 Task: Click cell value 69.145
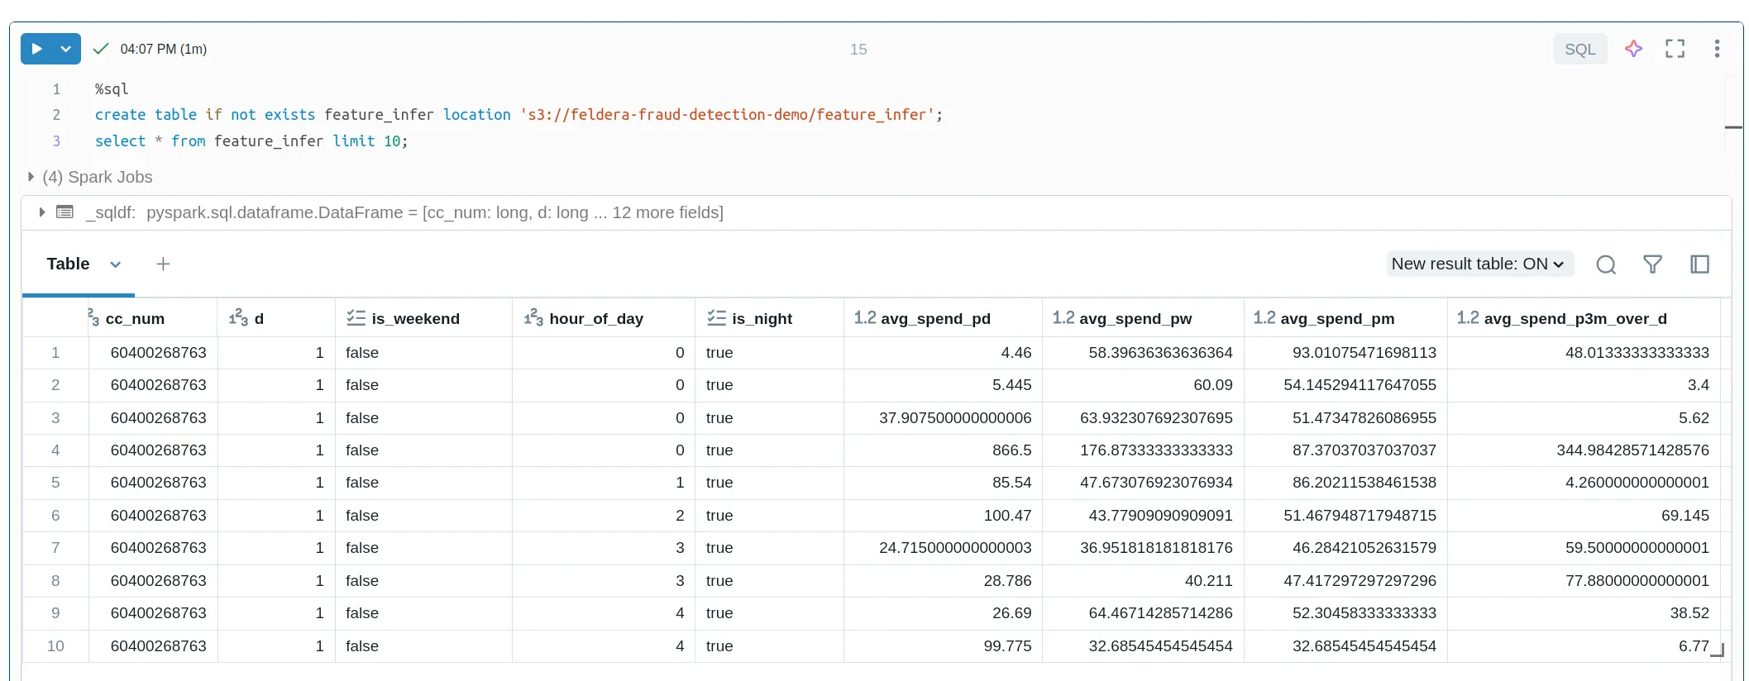1684,516
